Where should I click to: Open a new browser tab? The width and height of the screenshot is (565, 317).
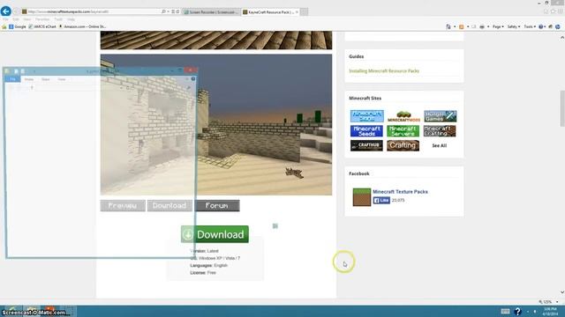[304, 11]
